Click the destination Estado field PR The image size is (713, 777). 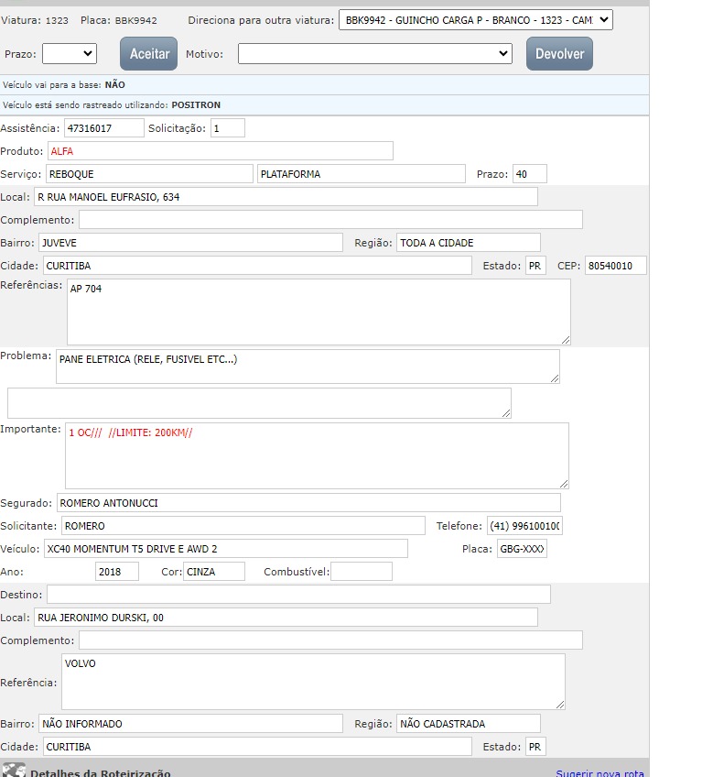coord(535,747)
